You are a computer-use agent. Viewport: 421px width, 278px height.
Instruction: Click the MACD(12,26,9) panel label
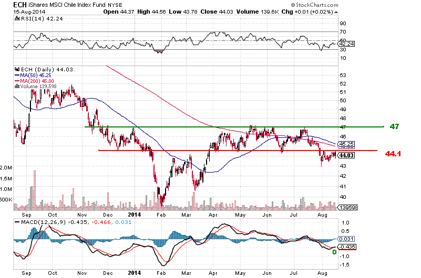pos(44,222)
